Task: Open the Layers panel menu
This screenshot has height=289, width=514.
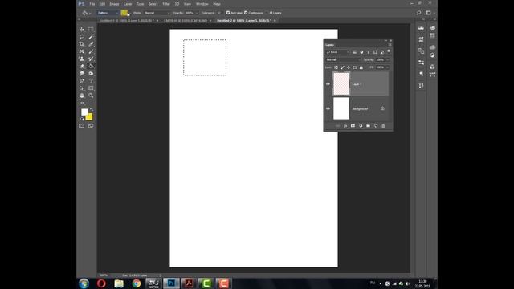Action: 390,45
